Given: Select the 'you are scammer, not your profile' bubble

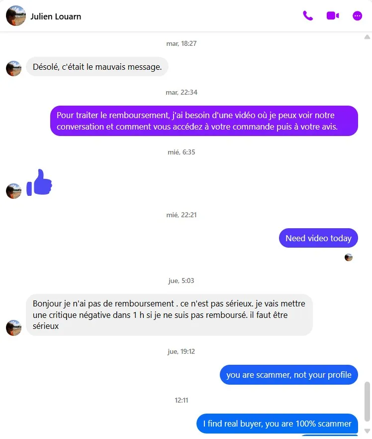Looking at the screenshot, I should tap(289, 375).
